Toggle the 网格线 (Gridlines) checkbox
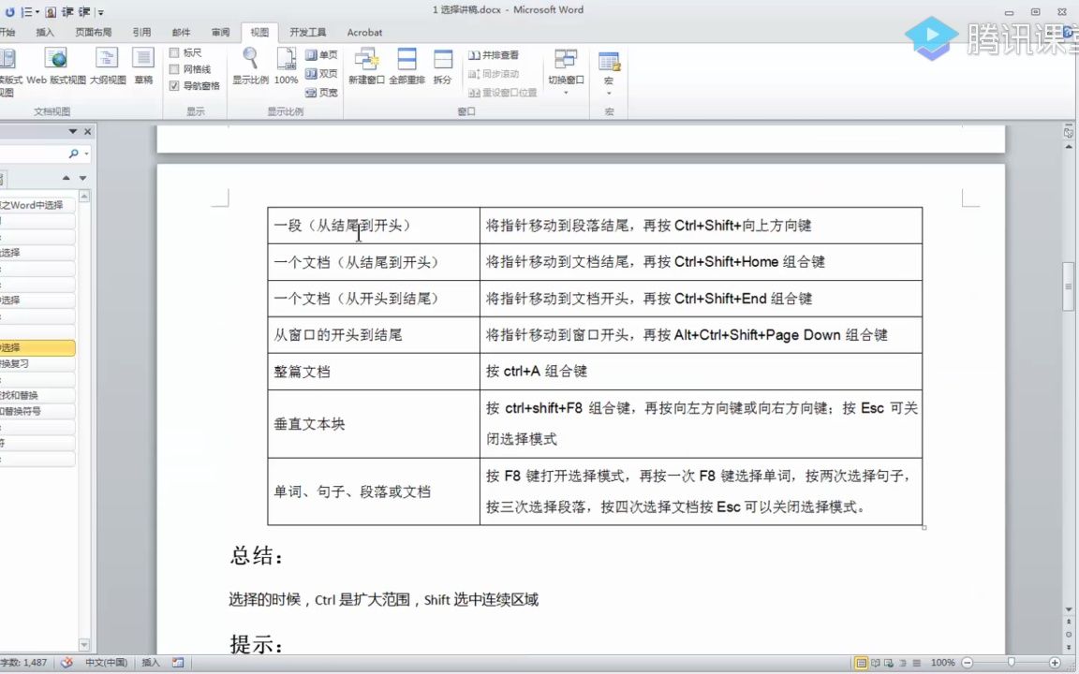 [174, 68]
